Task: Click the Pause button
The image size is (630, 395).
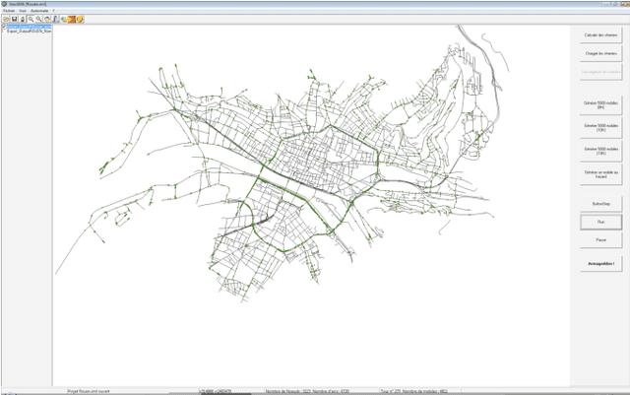Action: tap(600, 240)
